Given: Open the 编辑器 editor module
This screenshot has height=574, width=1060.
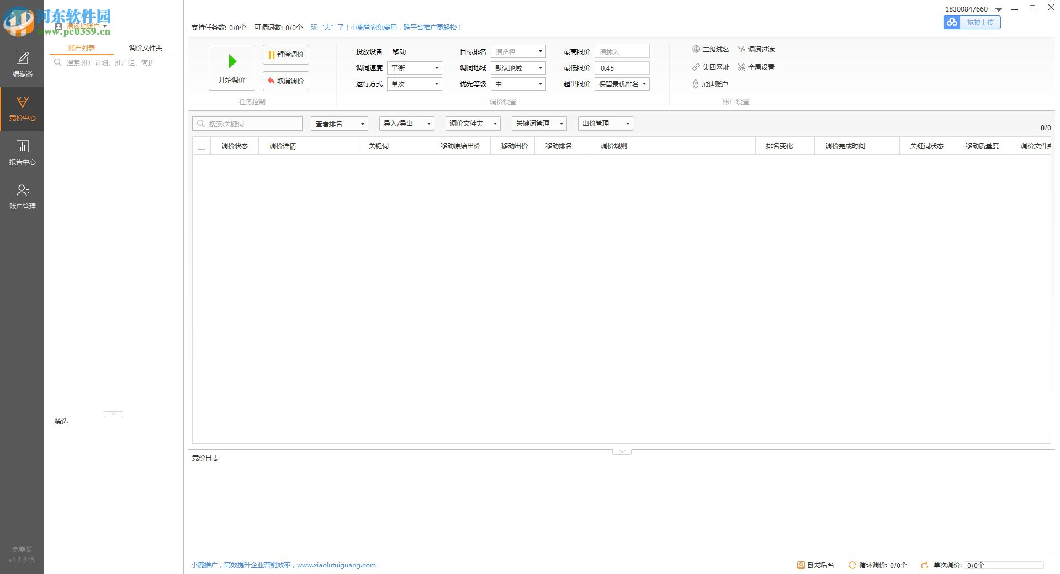Looking at the screenshot, I should [22, 65].
